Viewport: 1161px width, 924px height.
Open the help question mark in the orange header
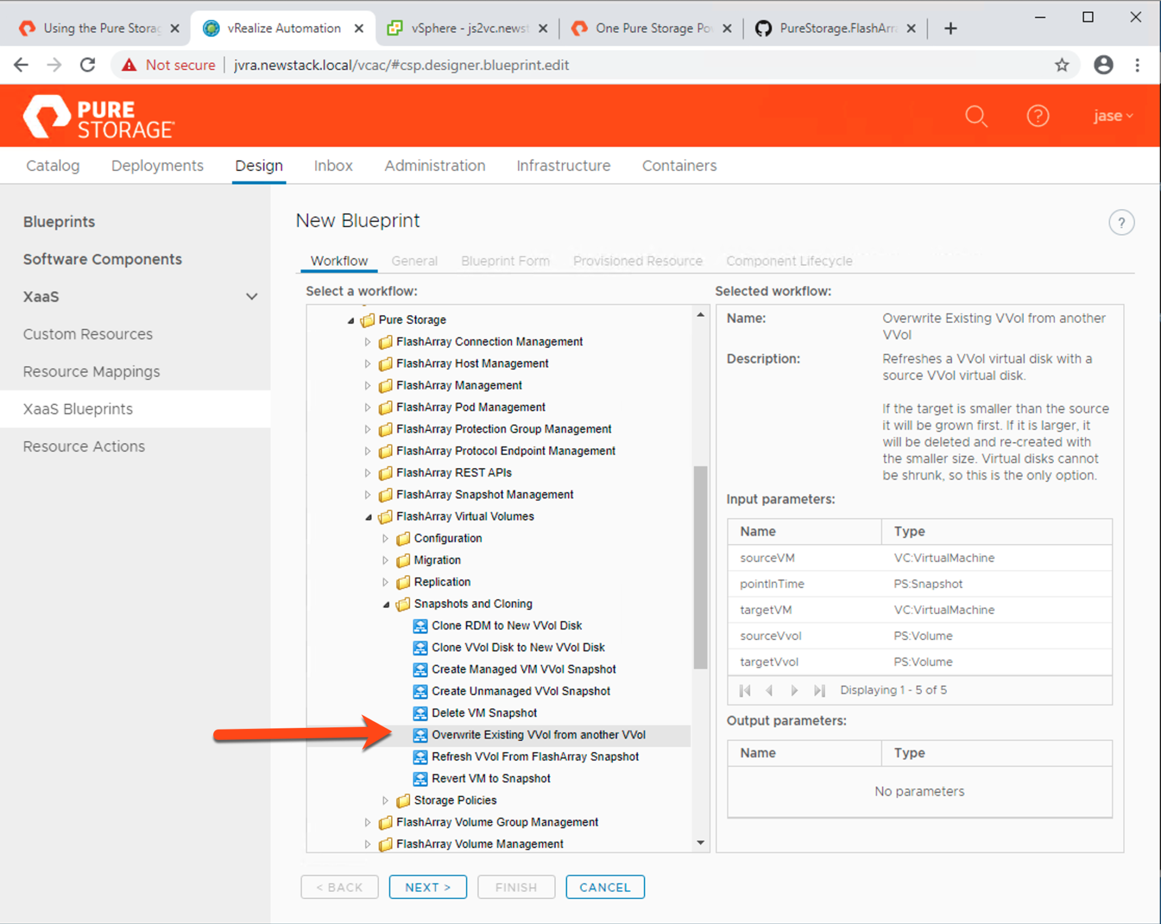pos(1037,116)
